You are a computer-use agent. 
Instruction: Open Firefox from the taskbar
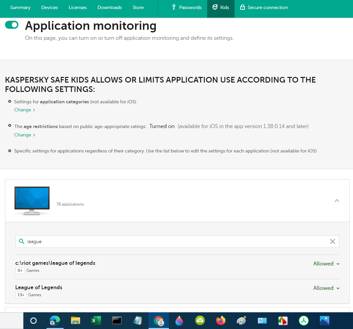tap(220, 321)
